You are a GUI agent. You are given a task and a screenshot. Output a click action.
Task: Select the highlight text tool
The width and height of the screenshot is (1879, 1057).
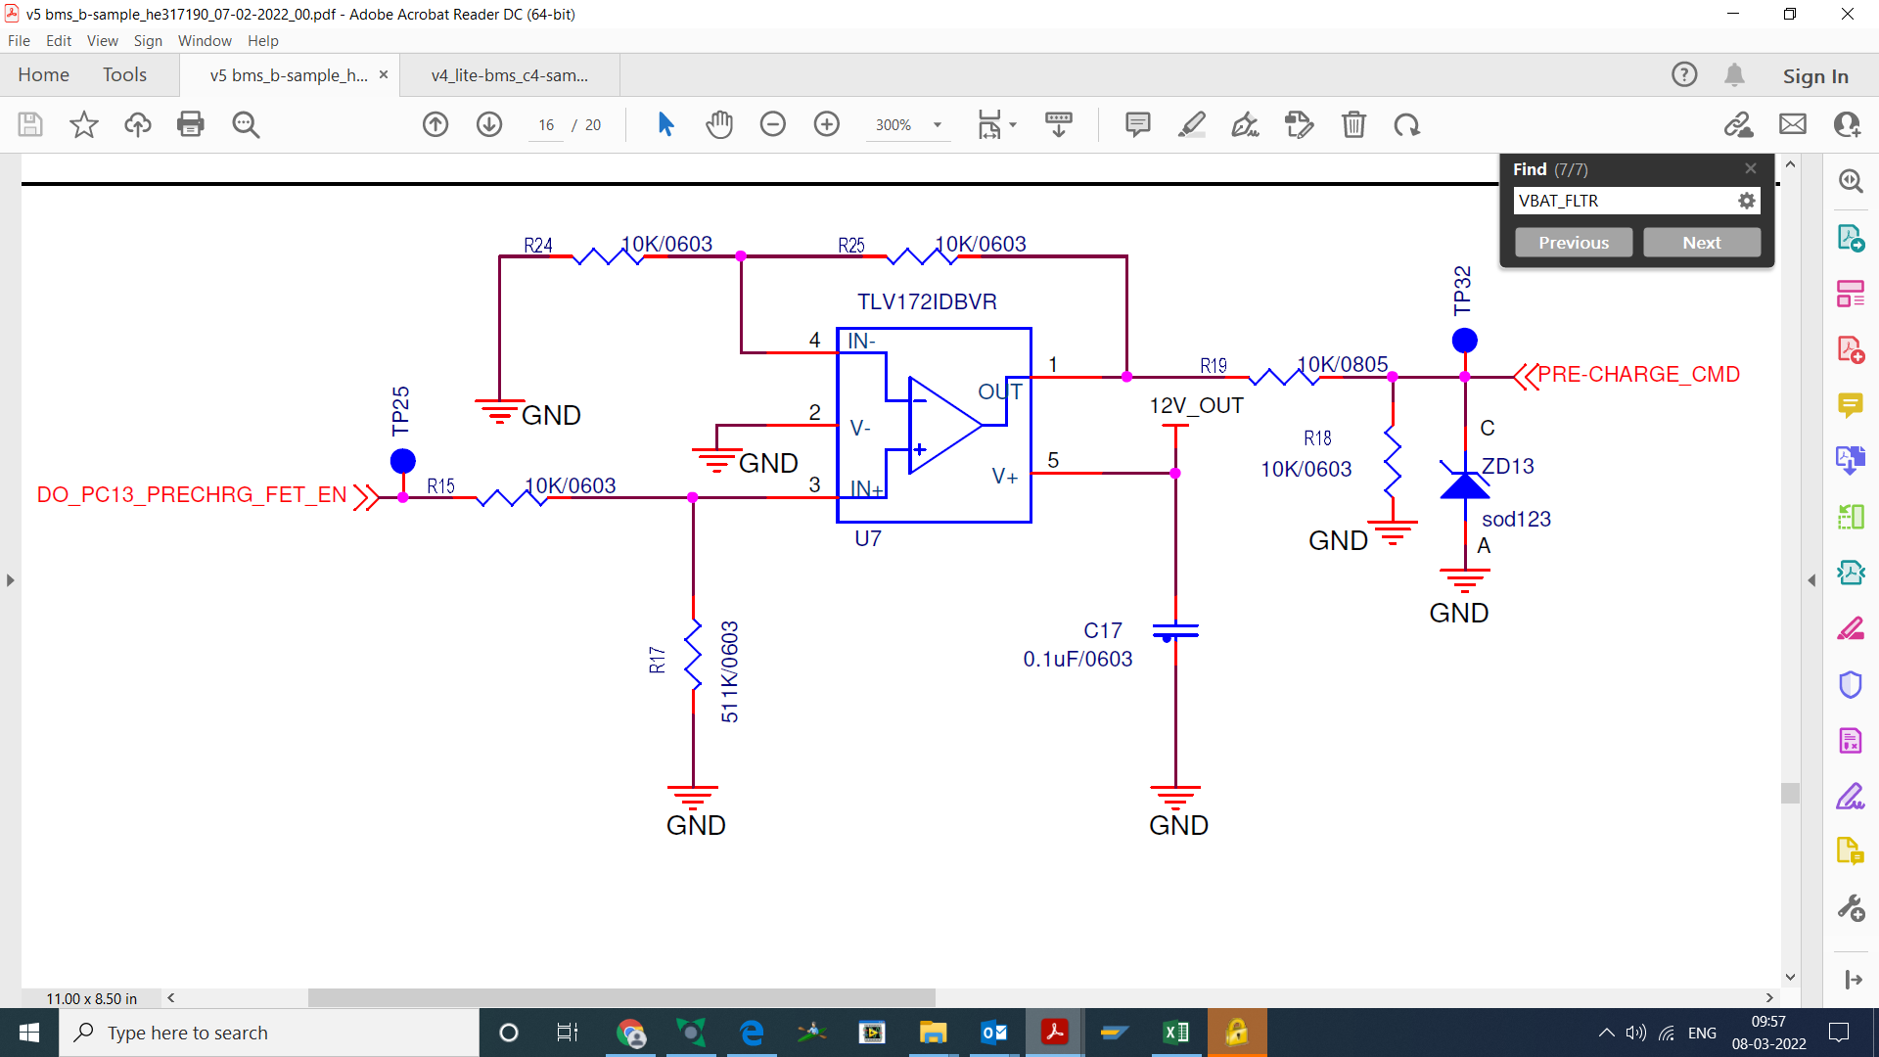point(1191,124)
